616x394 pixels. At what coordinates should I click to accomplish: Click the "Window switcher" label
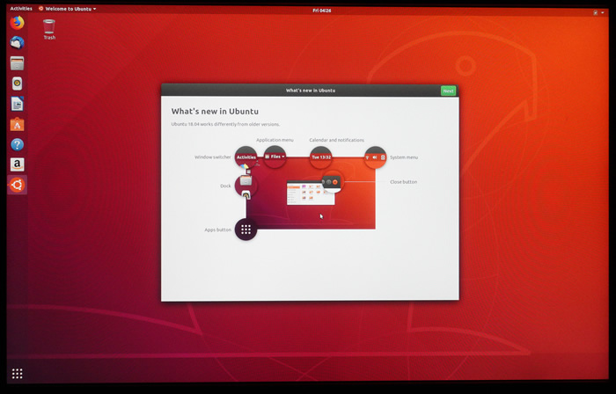[x=213, y=157]
